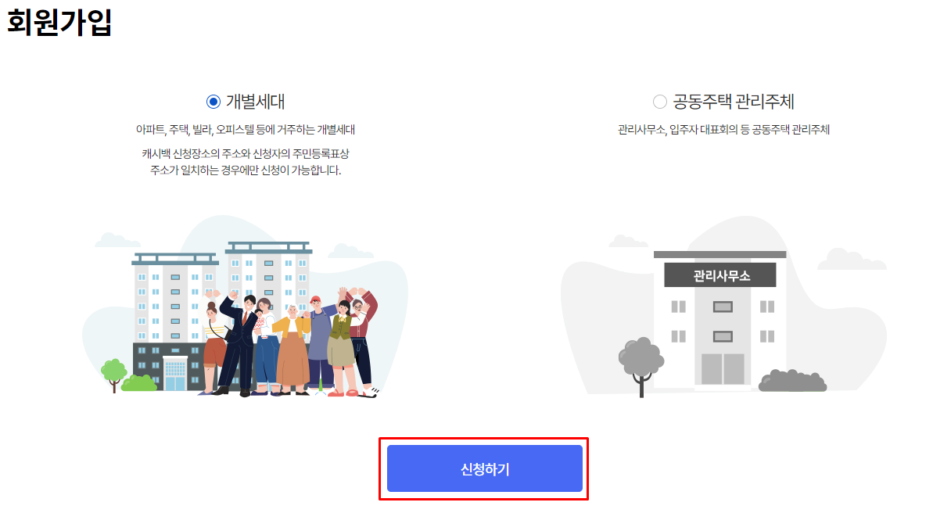Click the 관리사무소 sign on building
The width and height of the screenshot is (933, 513).
(x=720, y=275)
